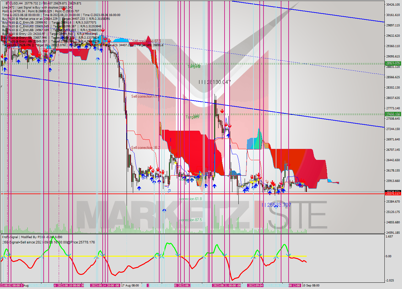The image size is (402, 289).
Task: Select the green Target1 label
Action: [x=192, y=117]
